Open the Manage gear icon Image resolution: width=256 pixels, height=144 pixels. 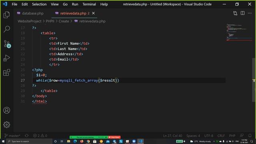[6, 124]
